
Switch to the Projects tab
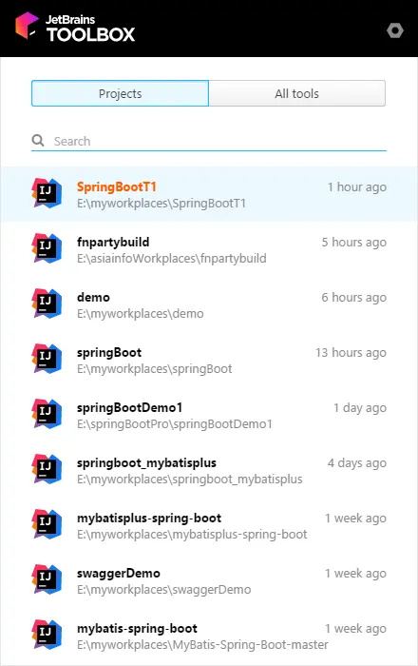tap(120, 93)
